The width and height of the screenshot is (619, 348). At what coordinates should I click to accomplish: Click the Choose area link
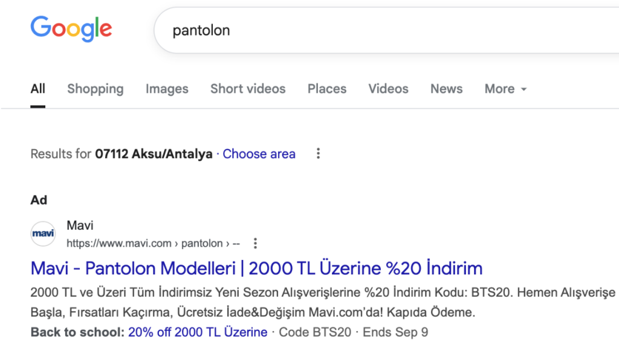pyautogui.click(x=259, y=154)
